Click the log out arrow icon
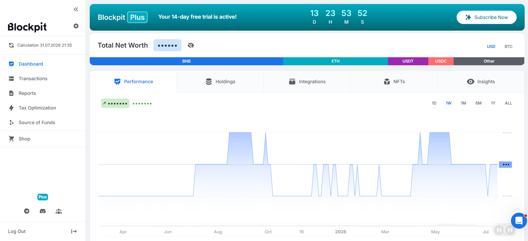528x241 pixels. 74,231
